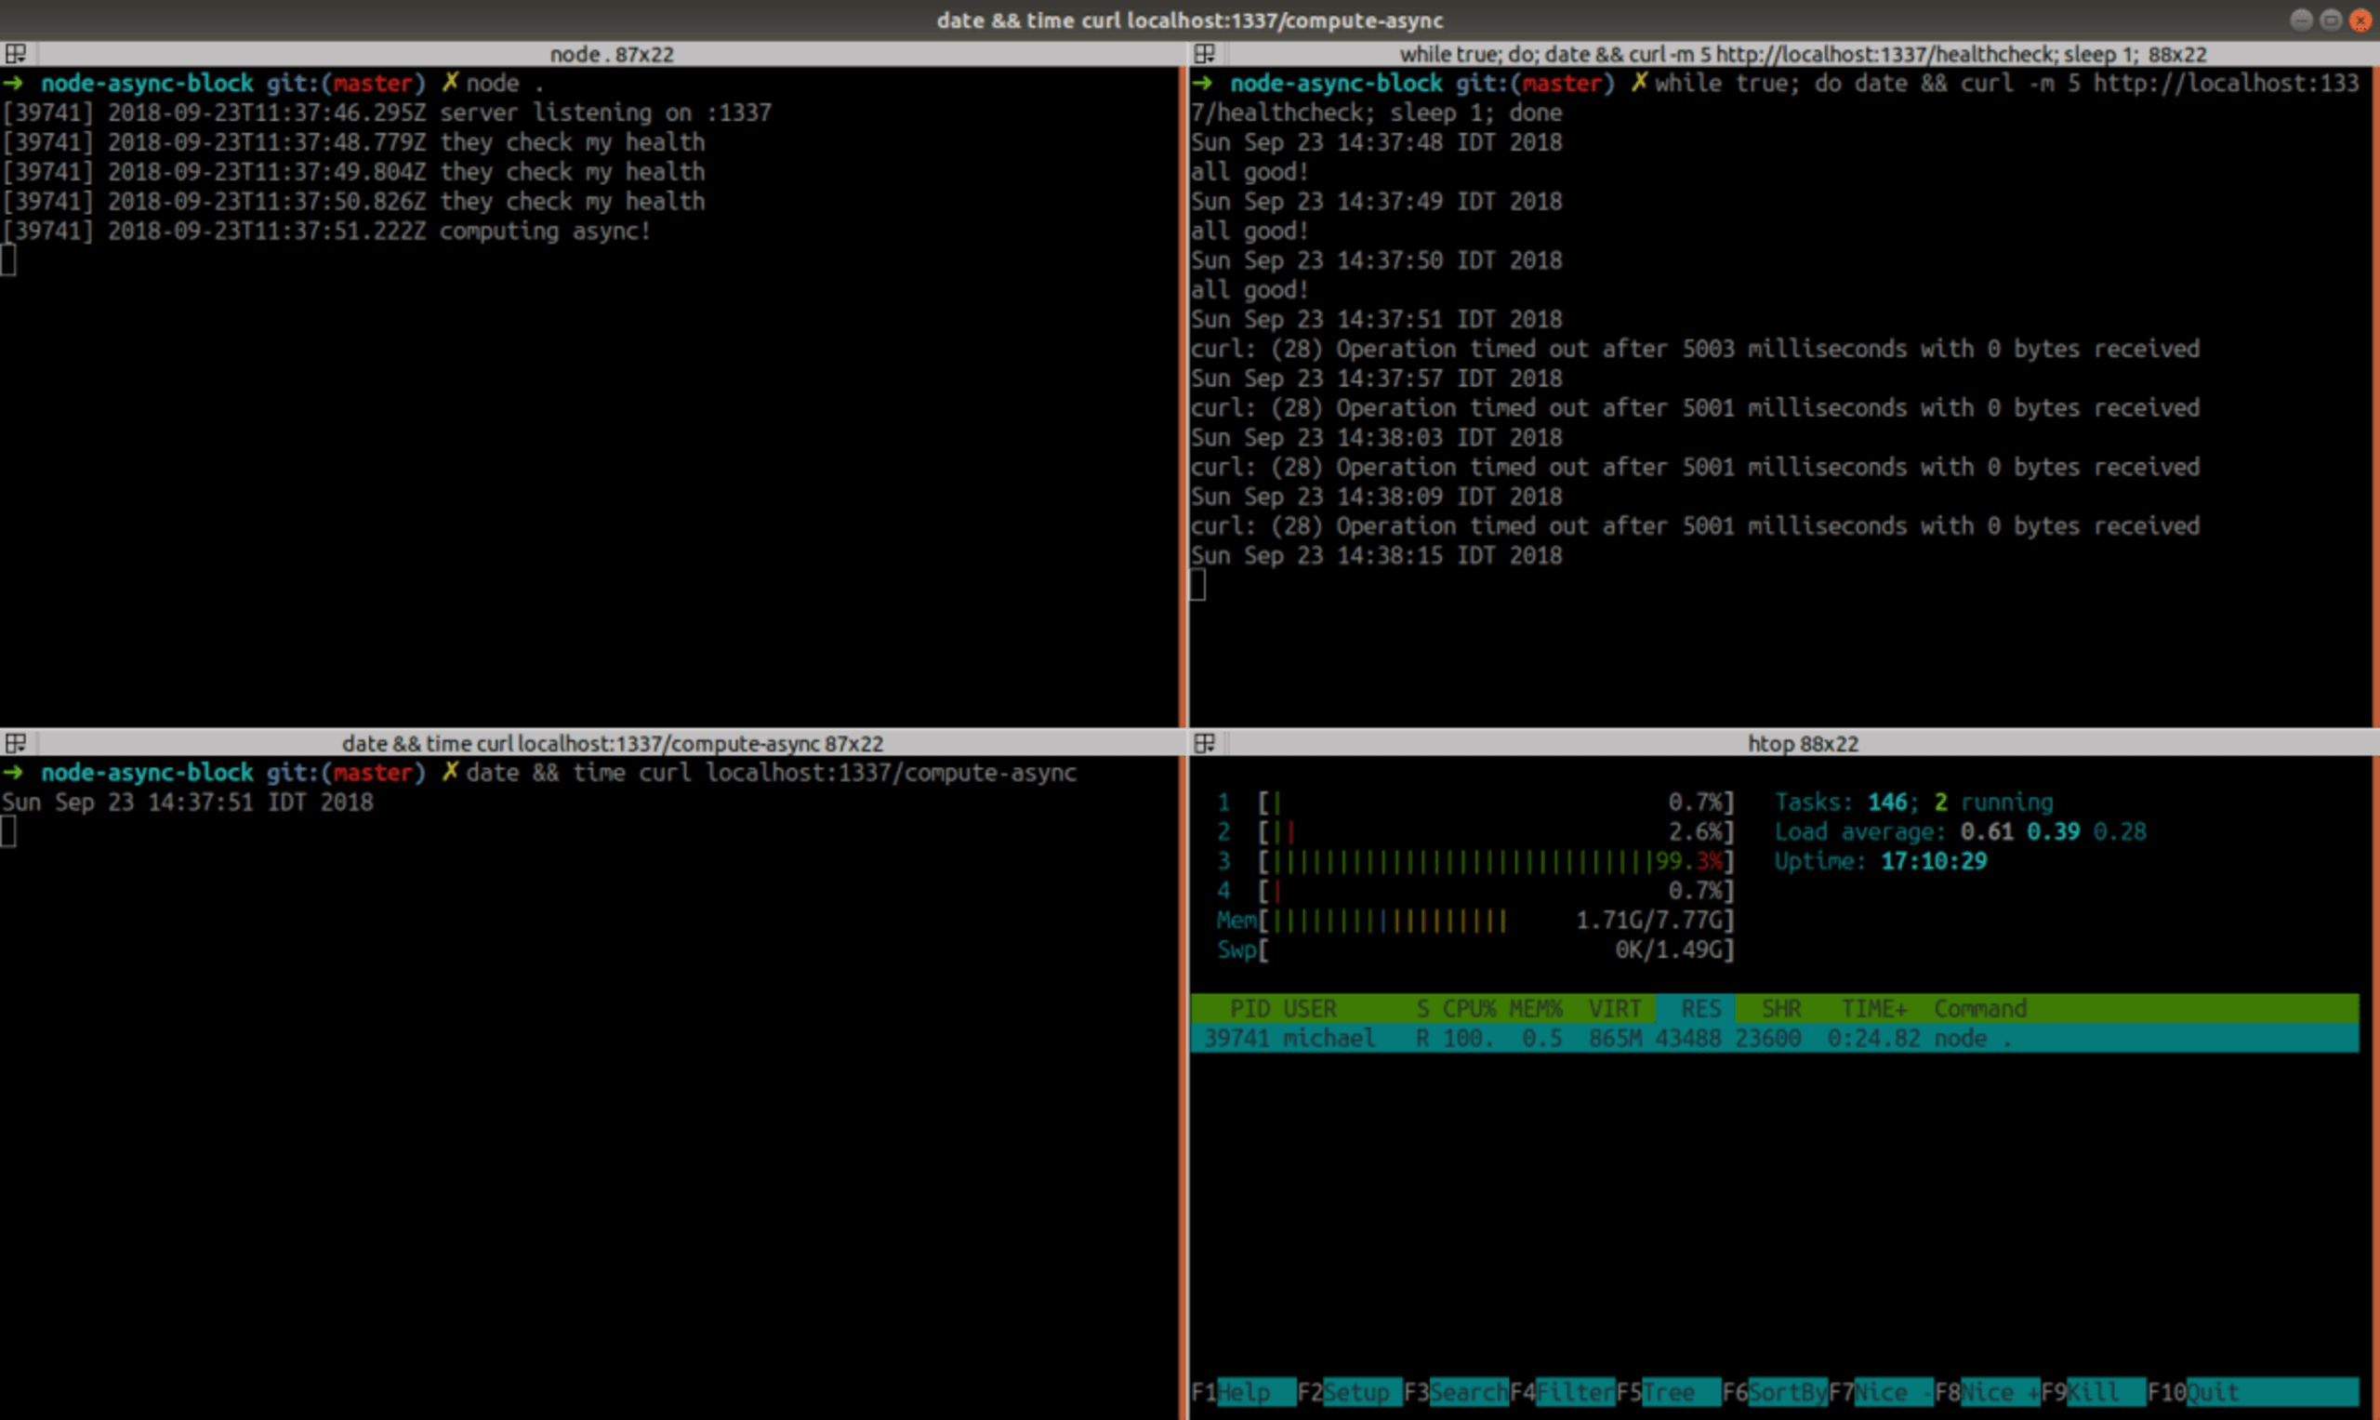Click the 11:37:50.826Z health check log line
The image size is (2380, 1420).
[x=353, y=202]
